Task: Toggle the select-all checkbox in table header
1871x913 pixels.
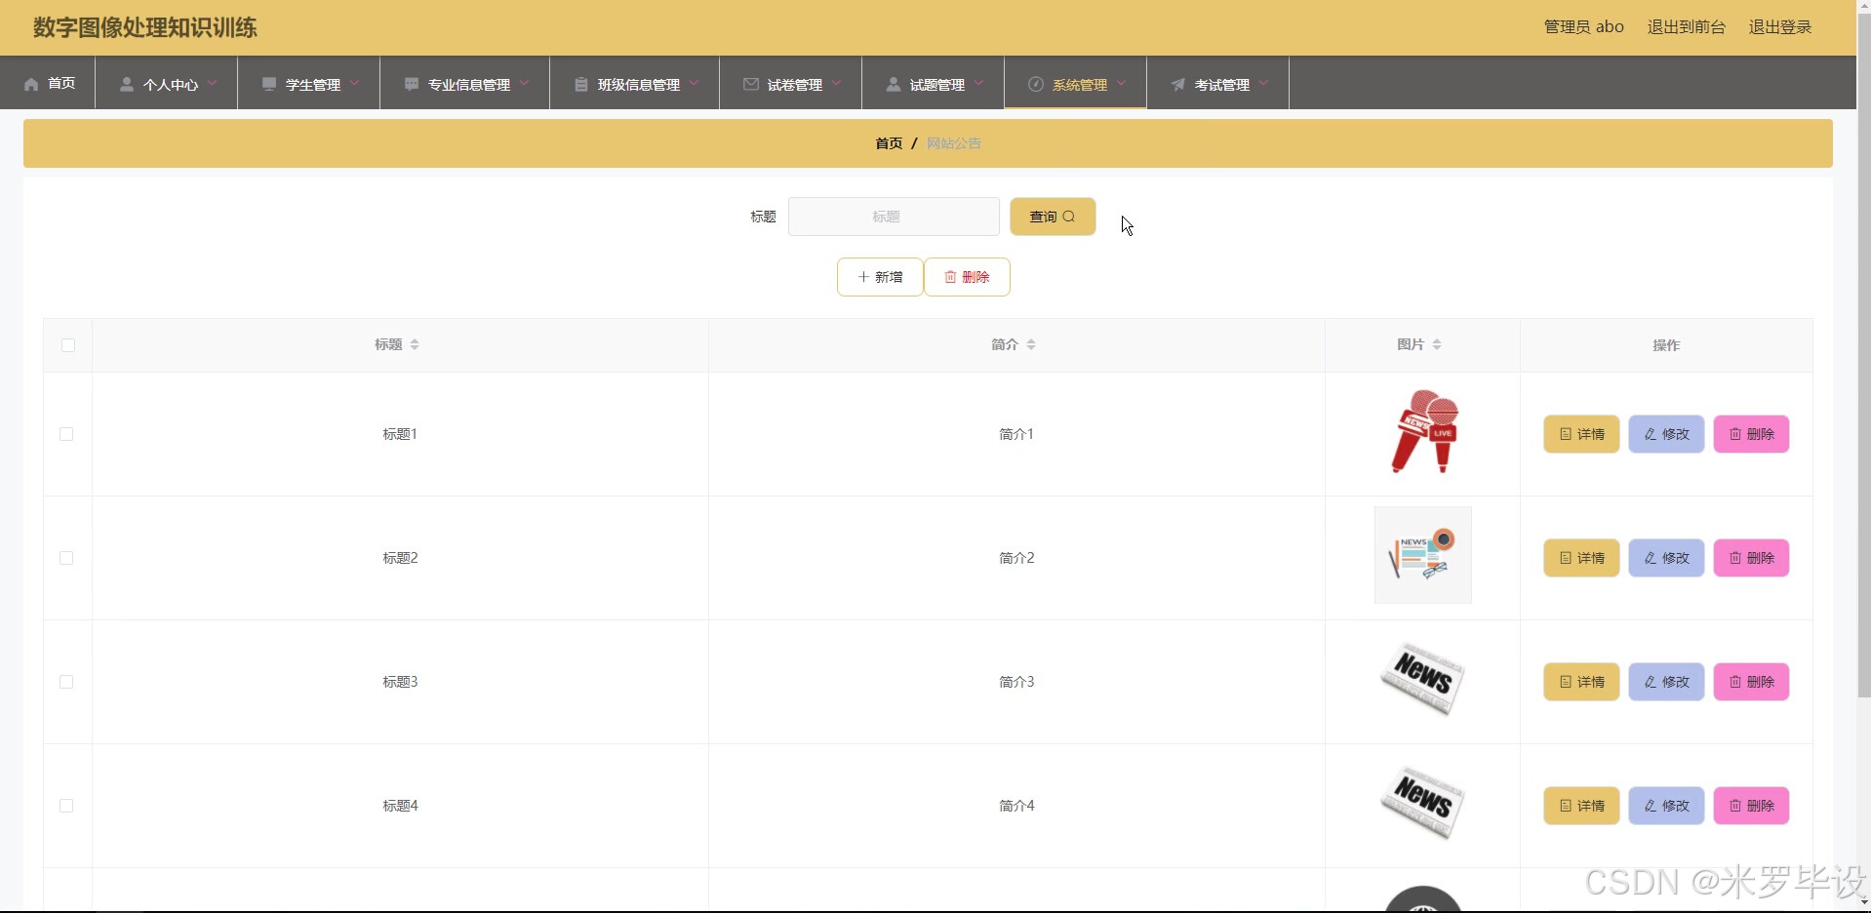Action: (x=68, y=345)
